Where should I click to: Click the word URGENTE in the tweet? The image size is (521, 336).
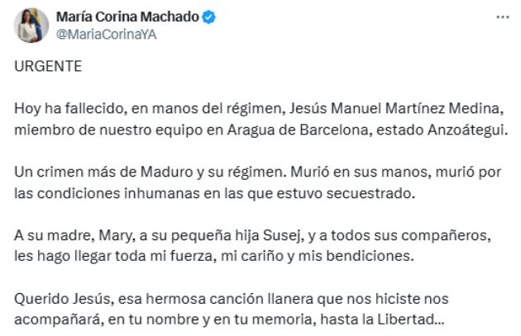[48, 66]
